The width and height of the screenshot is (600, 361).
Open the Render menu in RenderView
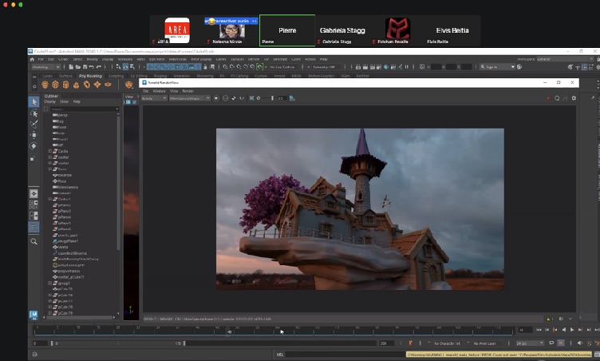187,91
